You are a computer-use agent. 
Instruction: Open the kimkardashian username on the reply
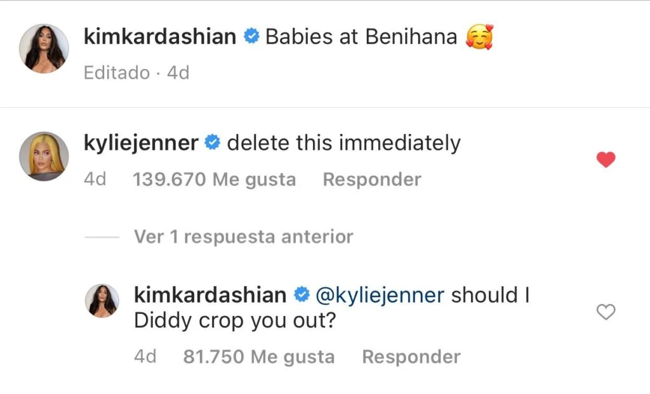point(210,295)
